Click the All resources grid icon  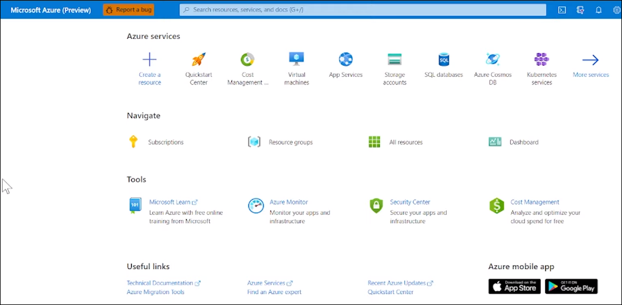[375, 142]
